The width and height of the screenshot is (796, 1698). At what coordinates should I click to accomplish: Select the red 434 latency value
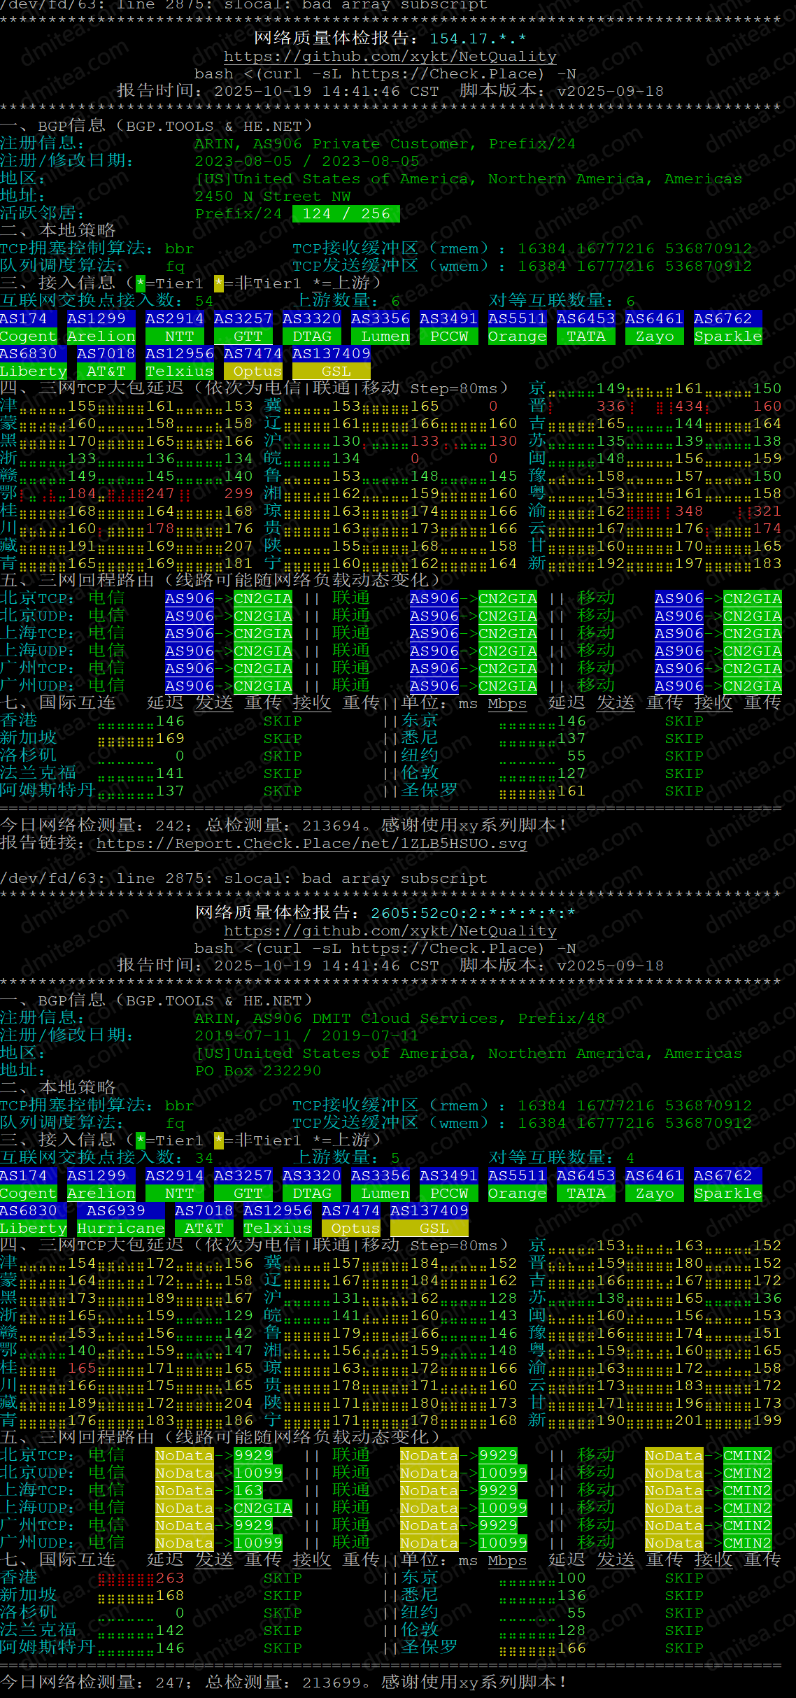coord(688,406)
